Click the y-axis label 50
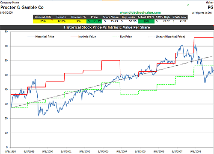 (x=6, y=75)
